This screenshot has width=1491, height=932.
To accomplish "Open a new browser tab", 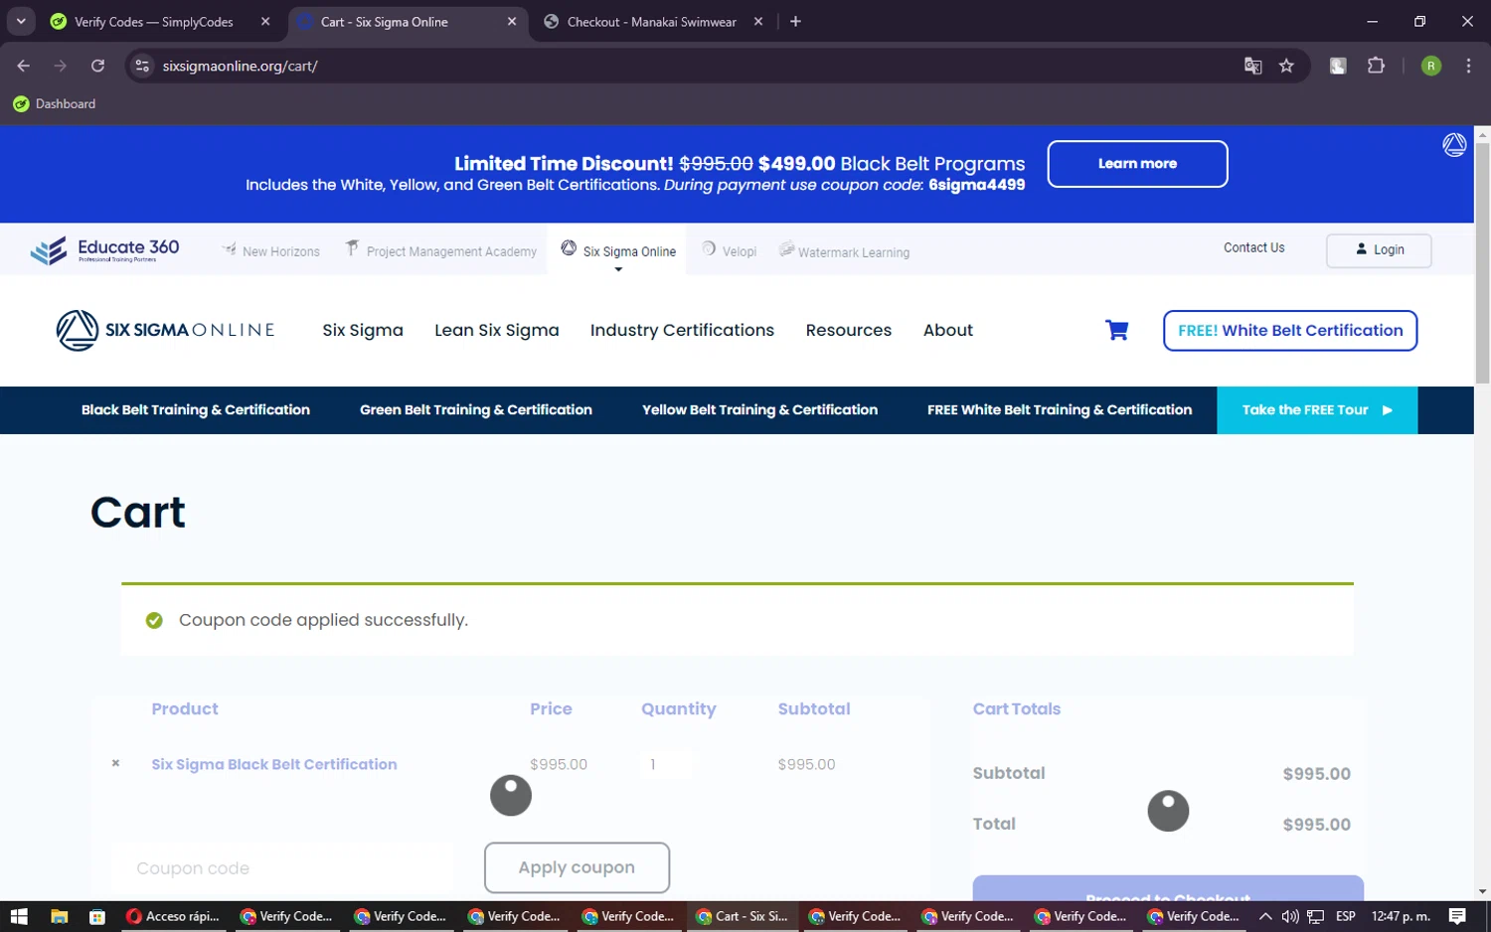I will (x=795, y=22).
